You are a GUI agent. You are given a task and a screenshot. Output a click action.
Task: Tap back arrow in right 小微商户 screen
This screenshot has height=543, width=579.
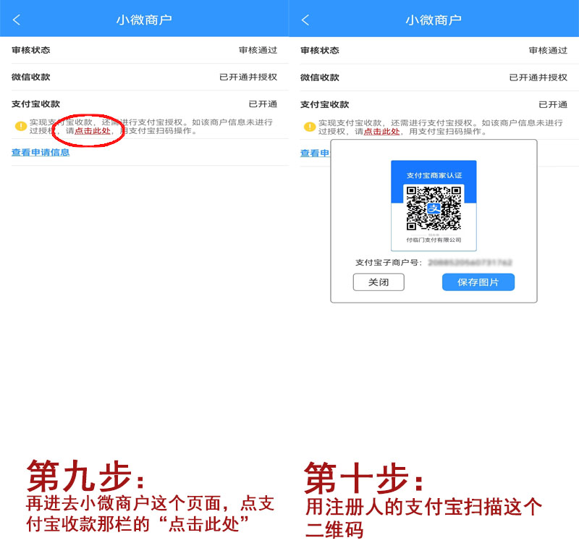coord(305,20)
